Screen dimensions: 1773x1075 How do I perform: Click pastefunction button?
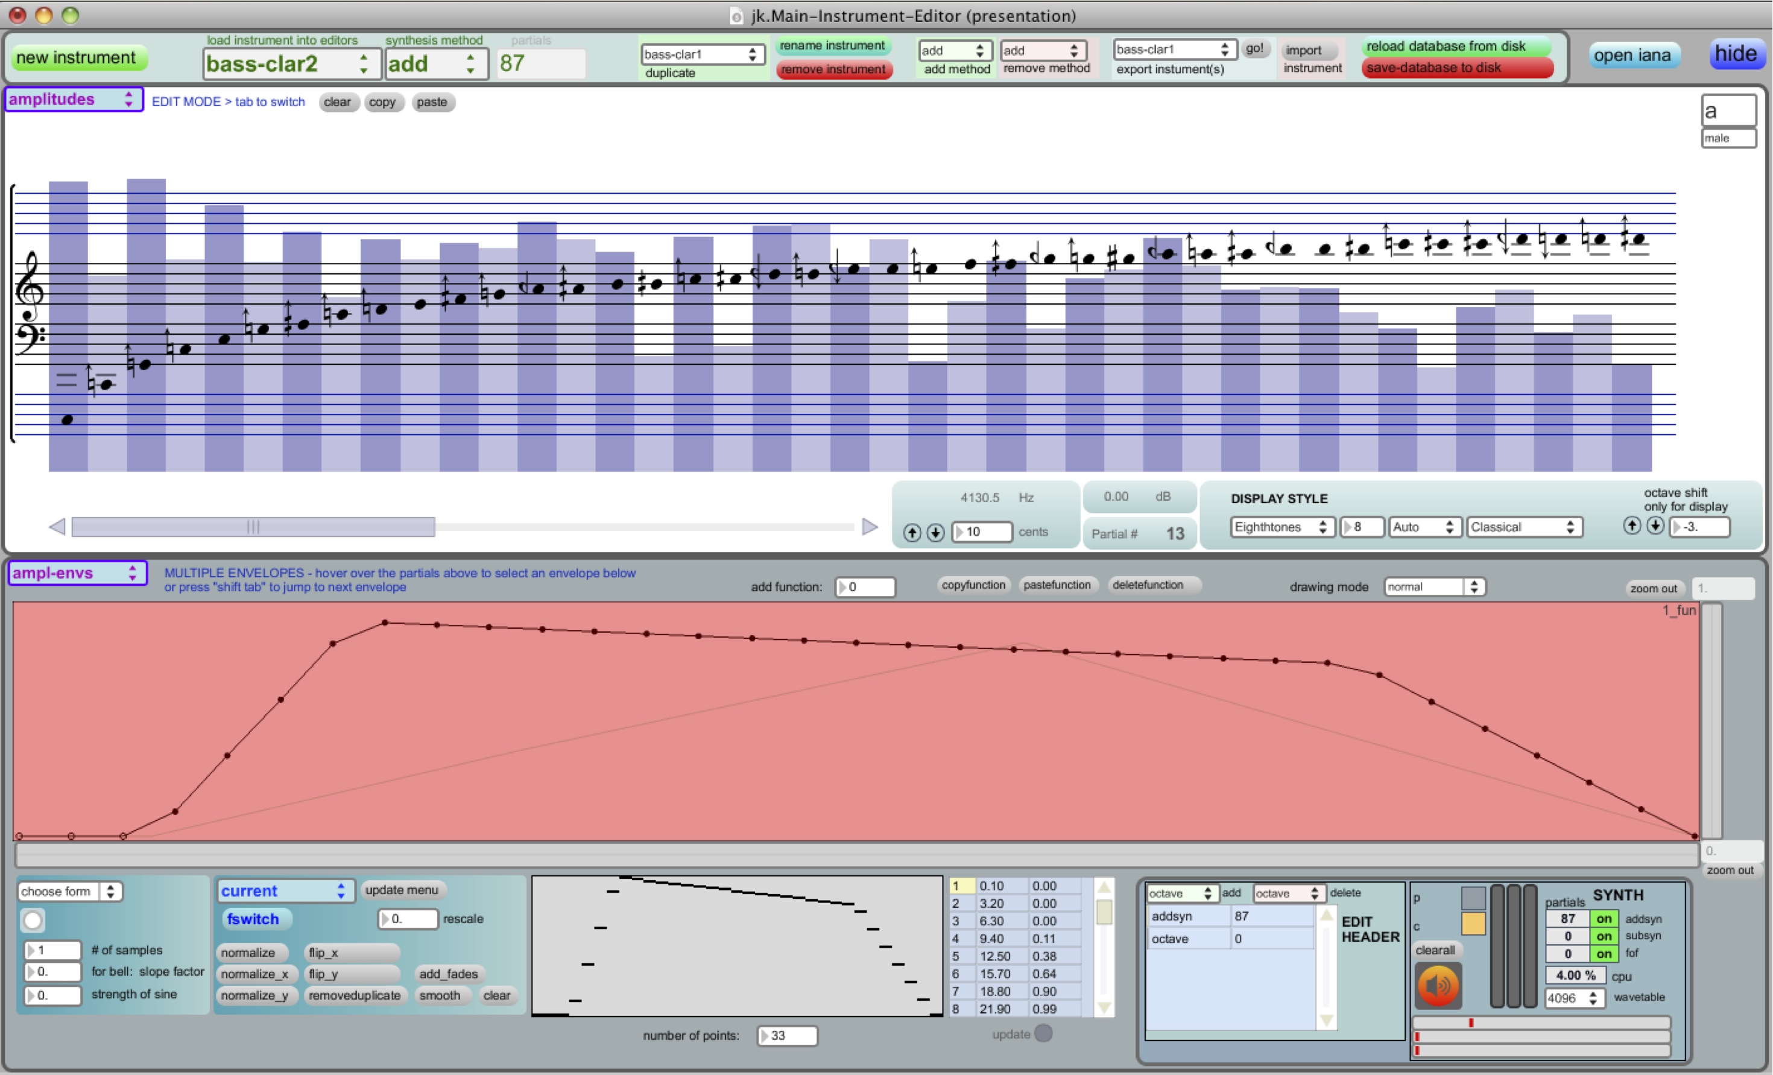pos(1057,585)
